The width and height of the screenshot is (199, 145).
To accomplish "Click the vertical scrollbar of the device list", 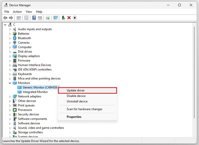I will point(194,75).
